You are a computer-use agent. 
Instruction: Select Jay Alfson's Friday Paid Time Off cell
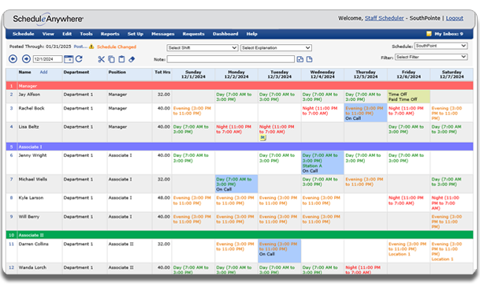(x=409, y=96)
